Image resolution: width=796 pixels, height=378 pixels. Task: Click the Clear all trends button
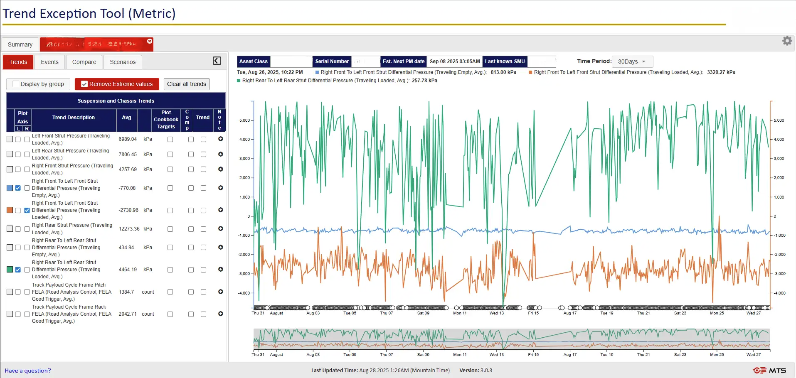click(186, 84)
